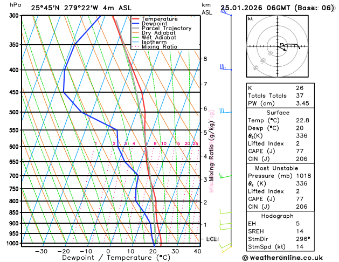Click the 500 hPa pressure label
Image resolution: width=339 pixels, height=262 pixels.
15,112
